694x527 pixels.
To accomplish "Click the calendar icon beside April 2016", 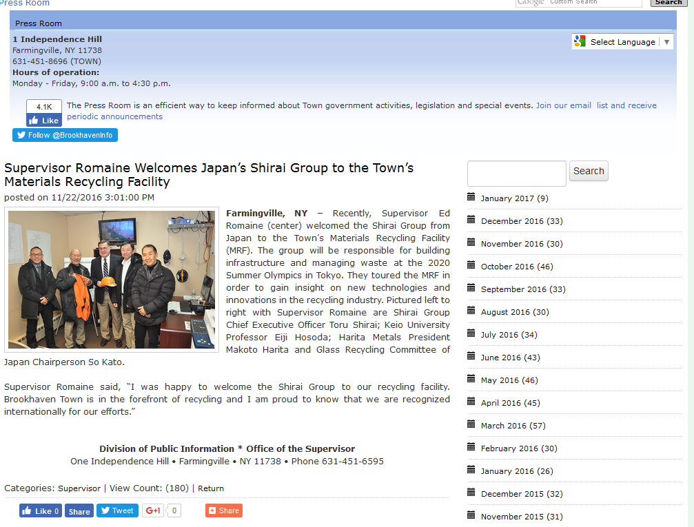I will tap(471, 402).
